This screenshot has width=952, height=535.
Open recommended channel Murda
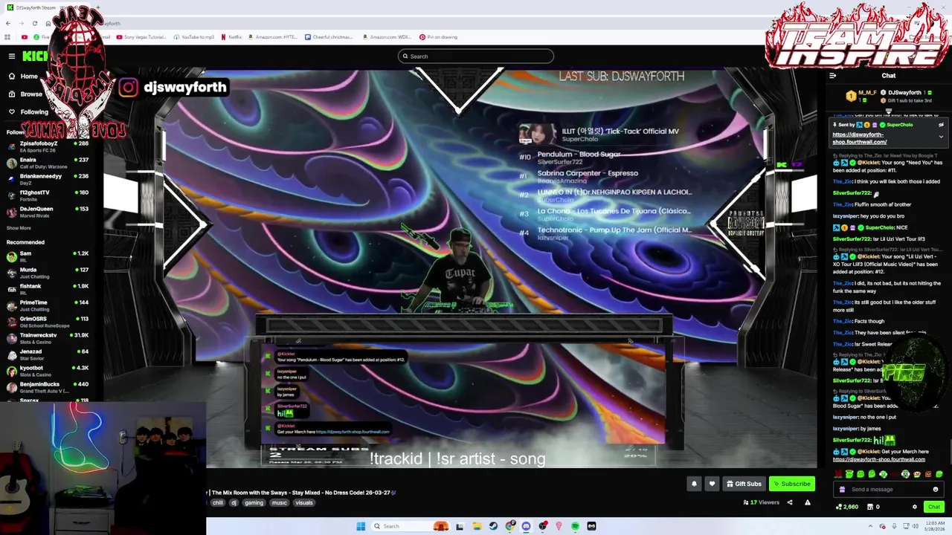point(48,272)
